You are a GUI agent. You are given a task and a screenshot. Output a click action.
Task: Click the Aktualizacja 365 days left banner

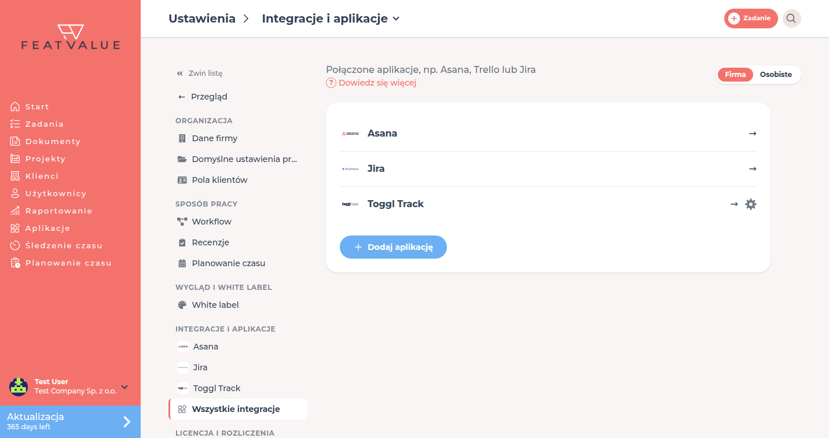pyautogui.click(x=70, y=422)
